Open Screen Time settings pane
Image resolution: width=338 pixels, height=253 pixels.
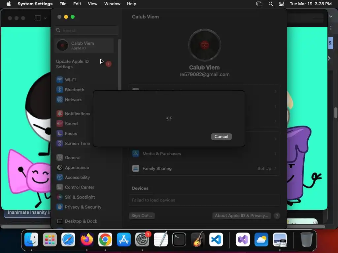pyautogui.click(x=74, y=144)
